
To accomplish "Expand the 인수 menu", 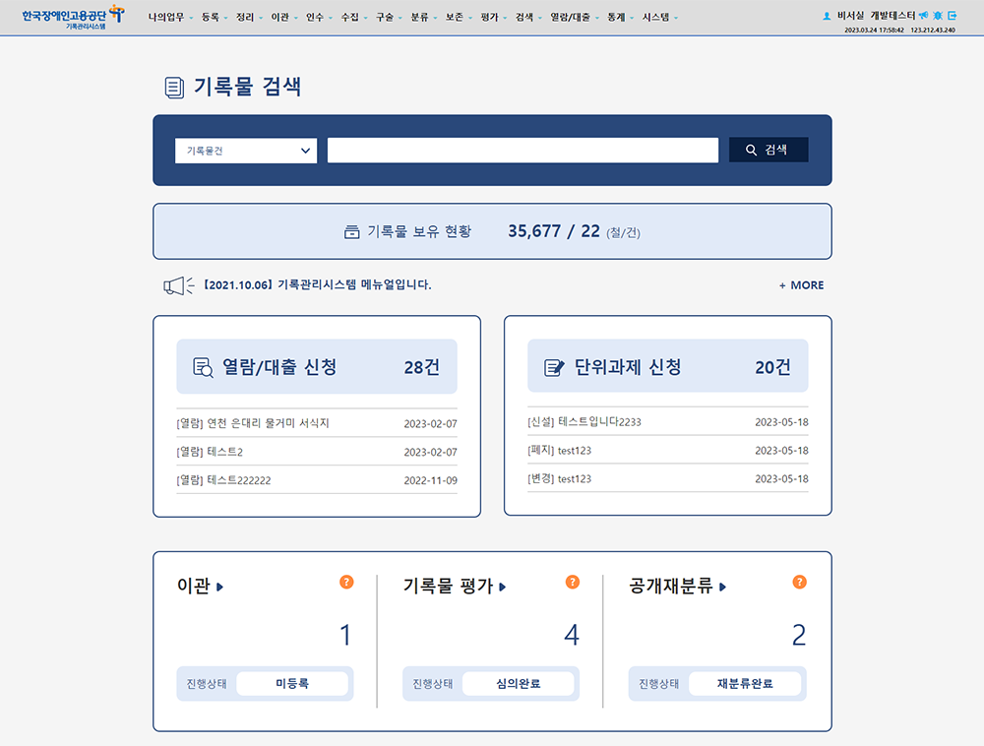I will point(318,18).
